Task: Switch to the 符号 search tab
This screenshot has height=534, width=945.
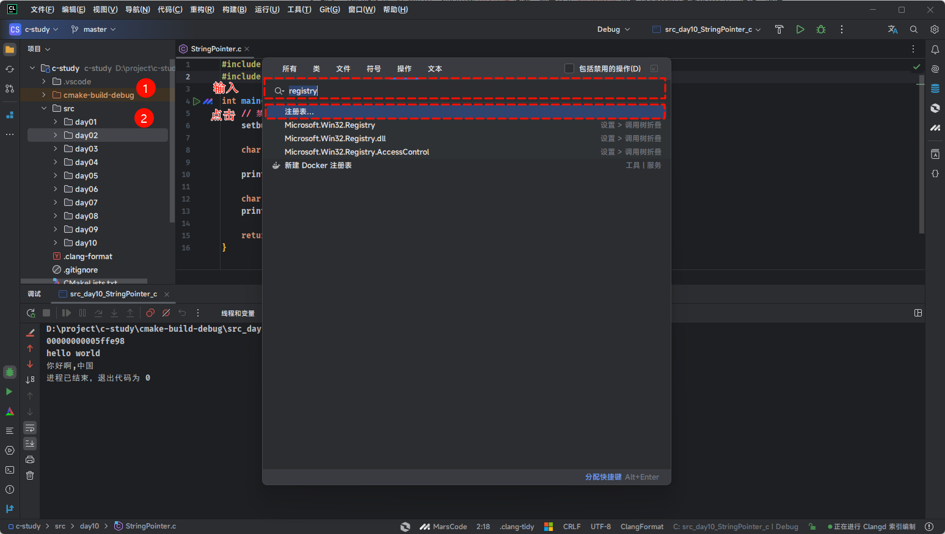Action: [373, 69]
